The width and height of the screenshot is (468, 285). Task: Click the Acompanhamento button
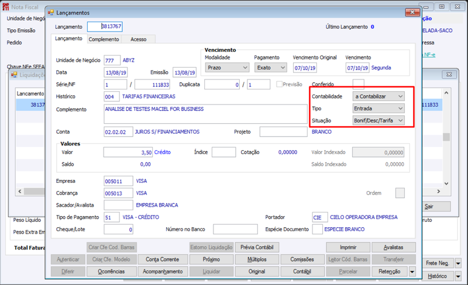click(x=163, y=272)
